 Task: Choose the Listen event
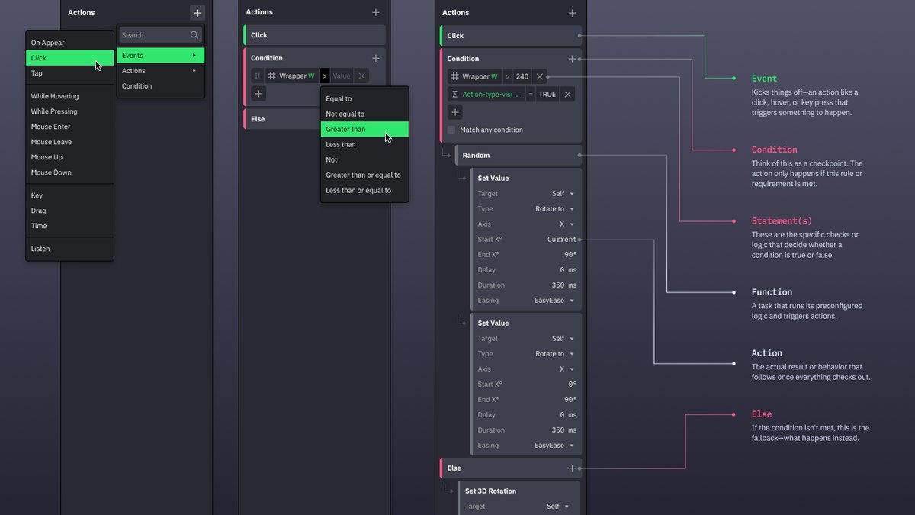[70, 249]
